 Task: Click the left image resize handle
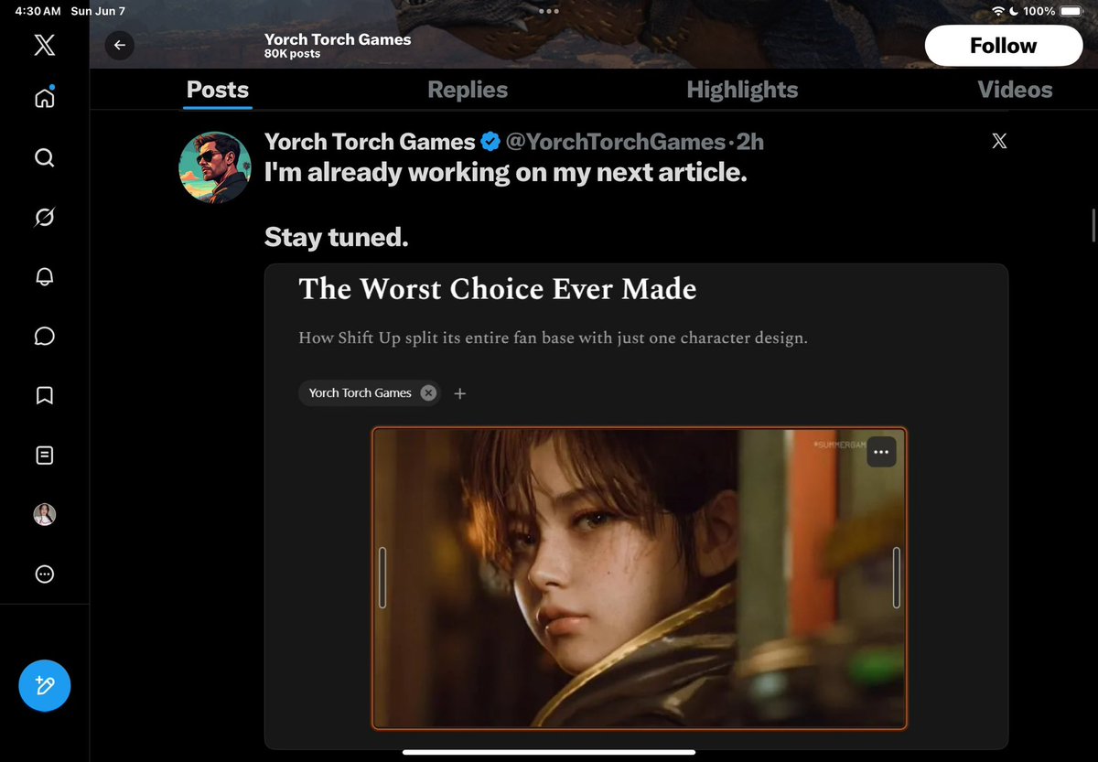point(382,577)
